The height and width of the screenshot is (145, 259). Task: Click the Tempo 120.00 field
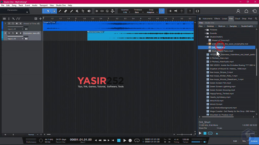click(185, 139)
